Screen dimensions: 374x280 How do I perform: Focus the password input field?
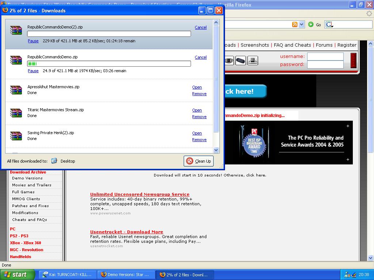pyautogui.click(x=325, y=65)
